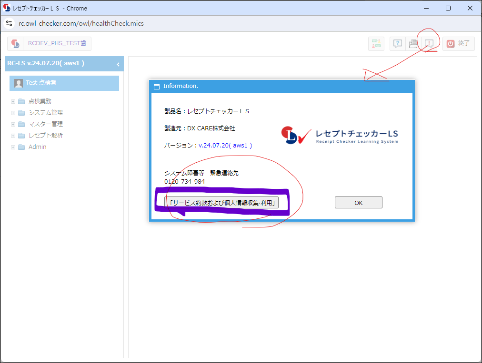Click the 製造元：DX CARE株式会社 line
The image size is (482, 363).
(200, 128)
